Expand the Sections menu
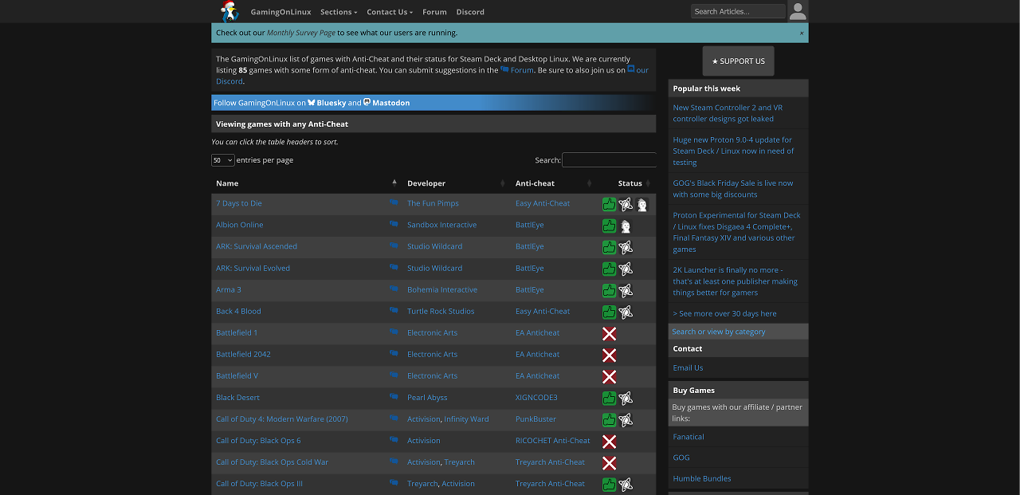The image size is (1020, 495). click(339, 12)
